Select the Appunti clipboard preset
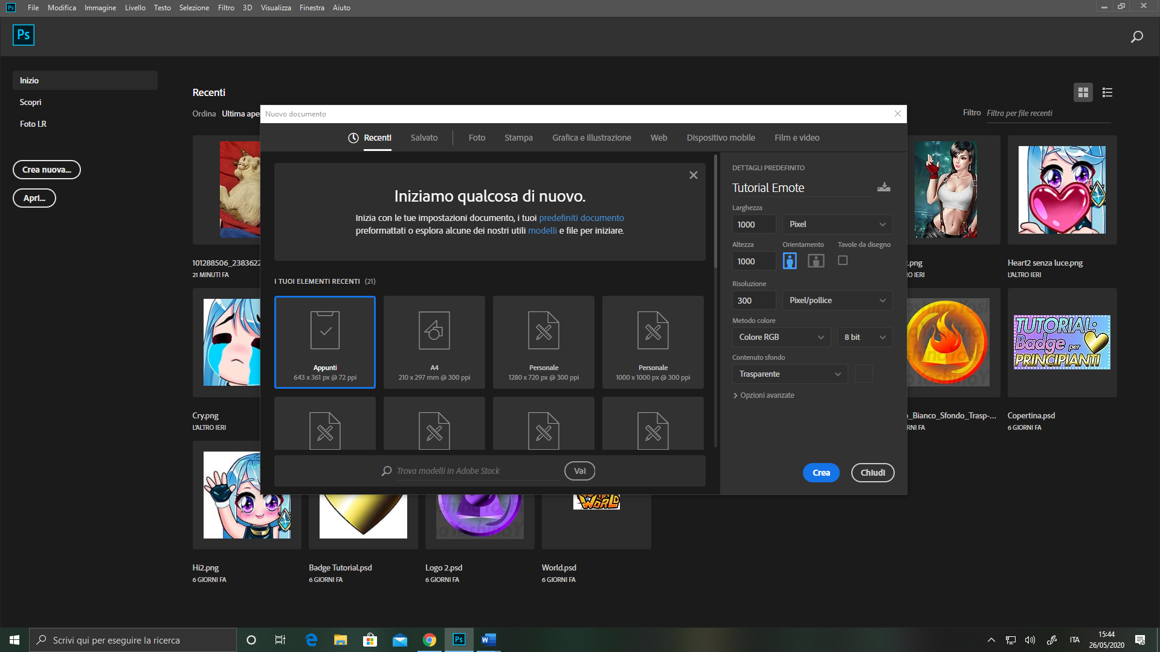Image resolution: width=1160 pixels, height=652 pixels. point(325,342)
